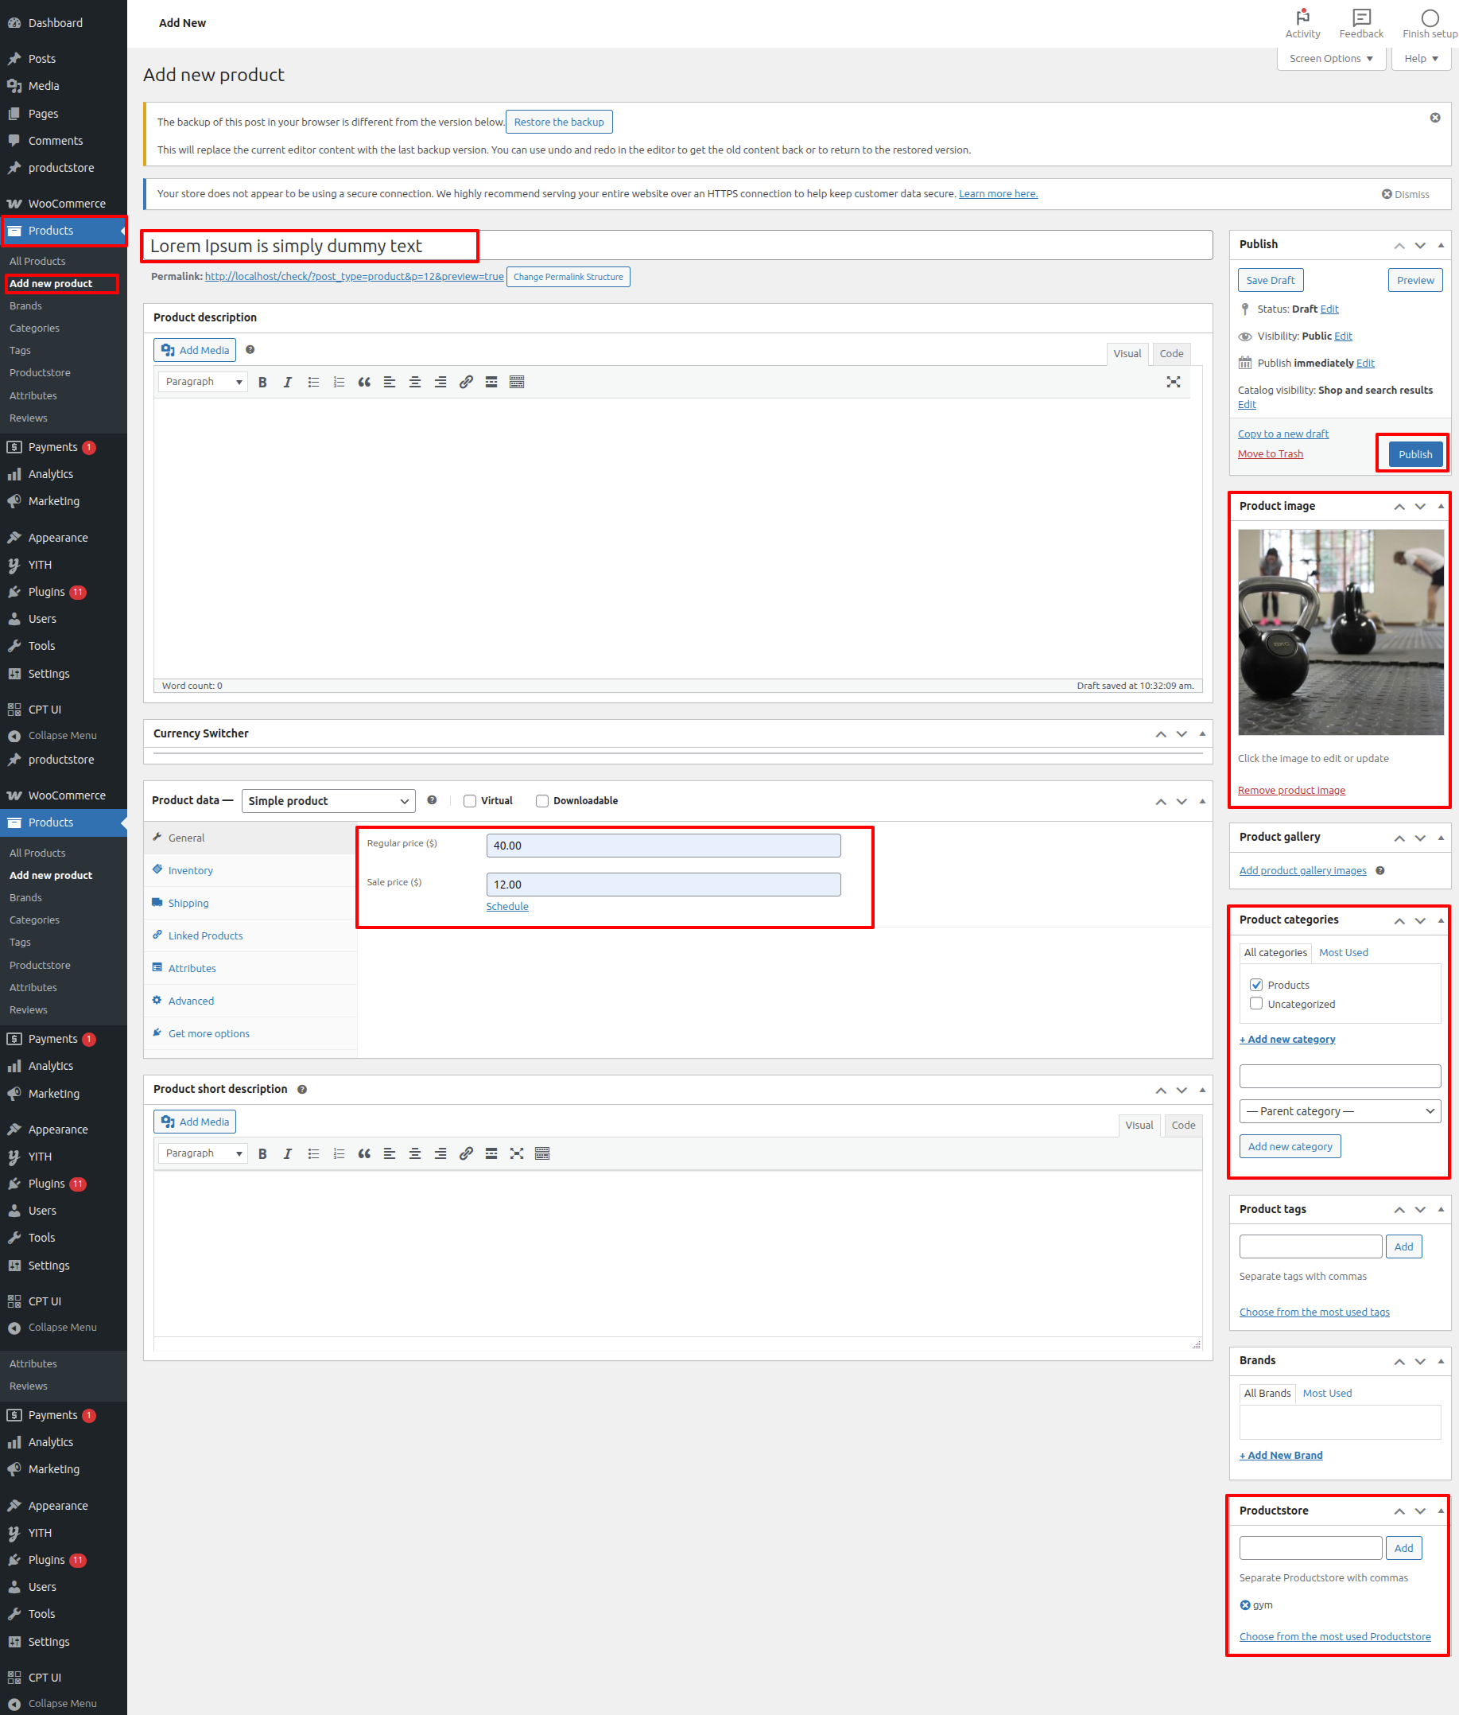
Task: Open the Simple product type dropdown
Action: [x=328, y=801]
